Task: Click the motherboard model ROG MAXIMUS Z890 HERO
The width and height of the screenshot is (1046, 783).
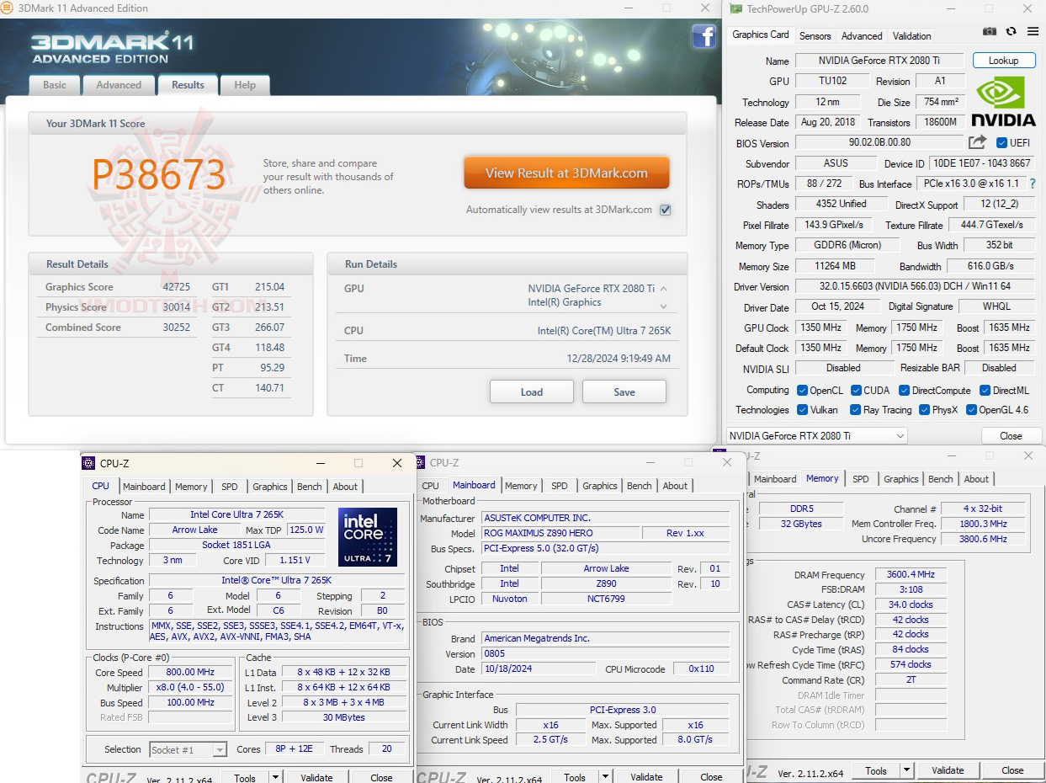Action: (x=560, y=533)
